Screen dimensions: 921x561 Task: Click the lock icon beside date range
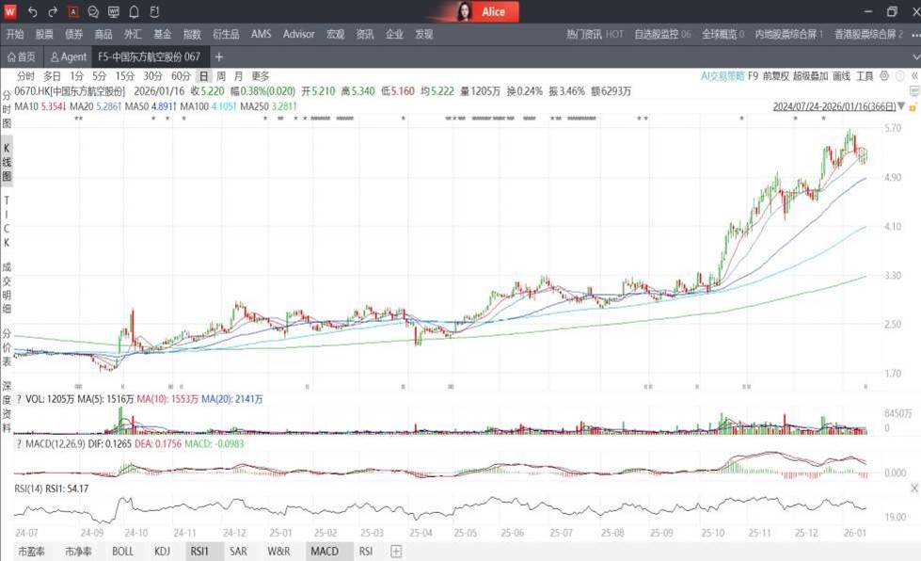click(913, 106)
